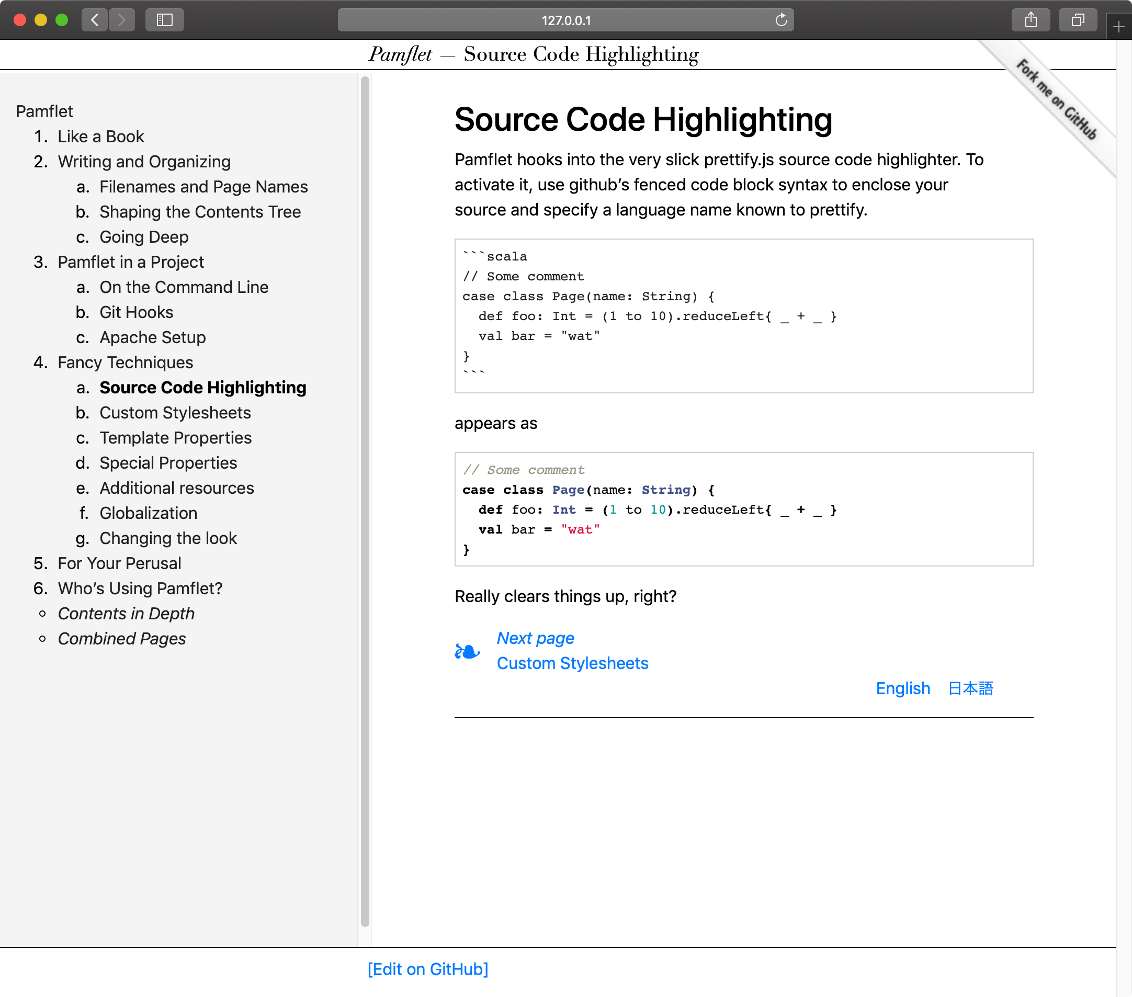
Task: Click the main Source Code Highlighting heading
Action: click(643, 120)
